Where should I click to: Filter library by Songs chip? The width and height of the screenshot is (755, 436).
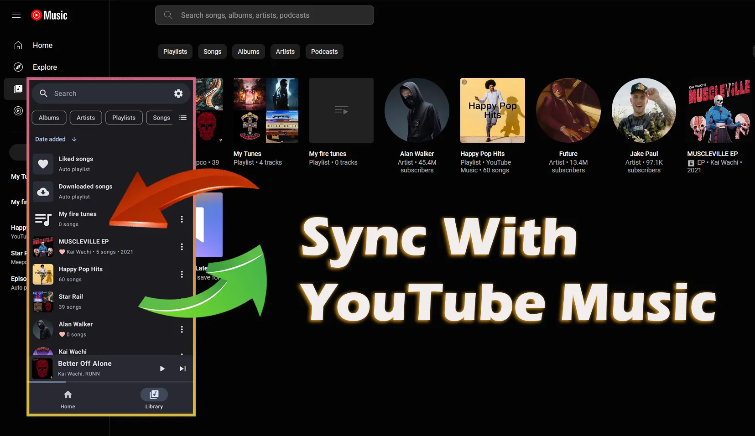pyautogui.click(x=212, y=52)
